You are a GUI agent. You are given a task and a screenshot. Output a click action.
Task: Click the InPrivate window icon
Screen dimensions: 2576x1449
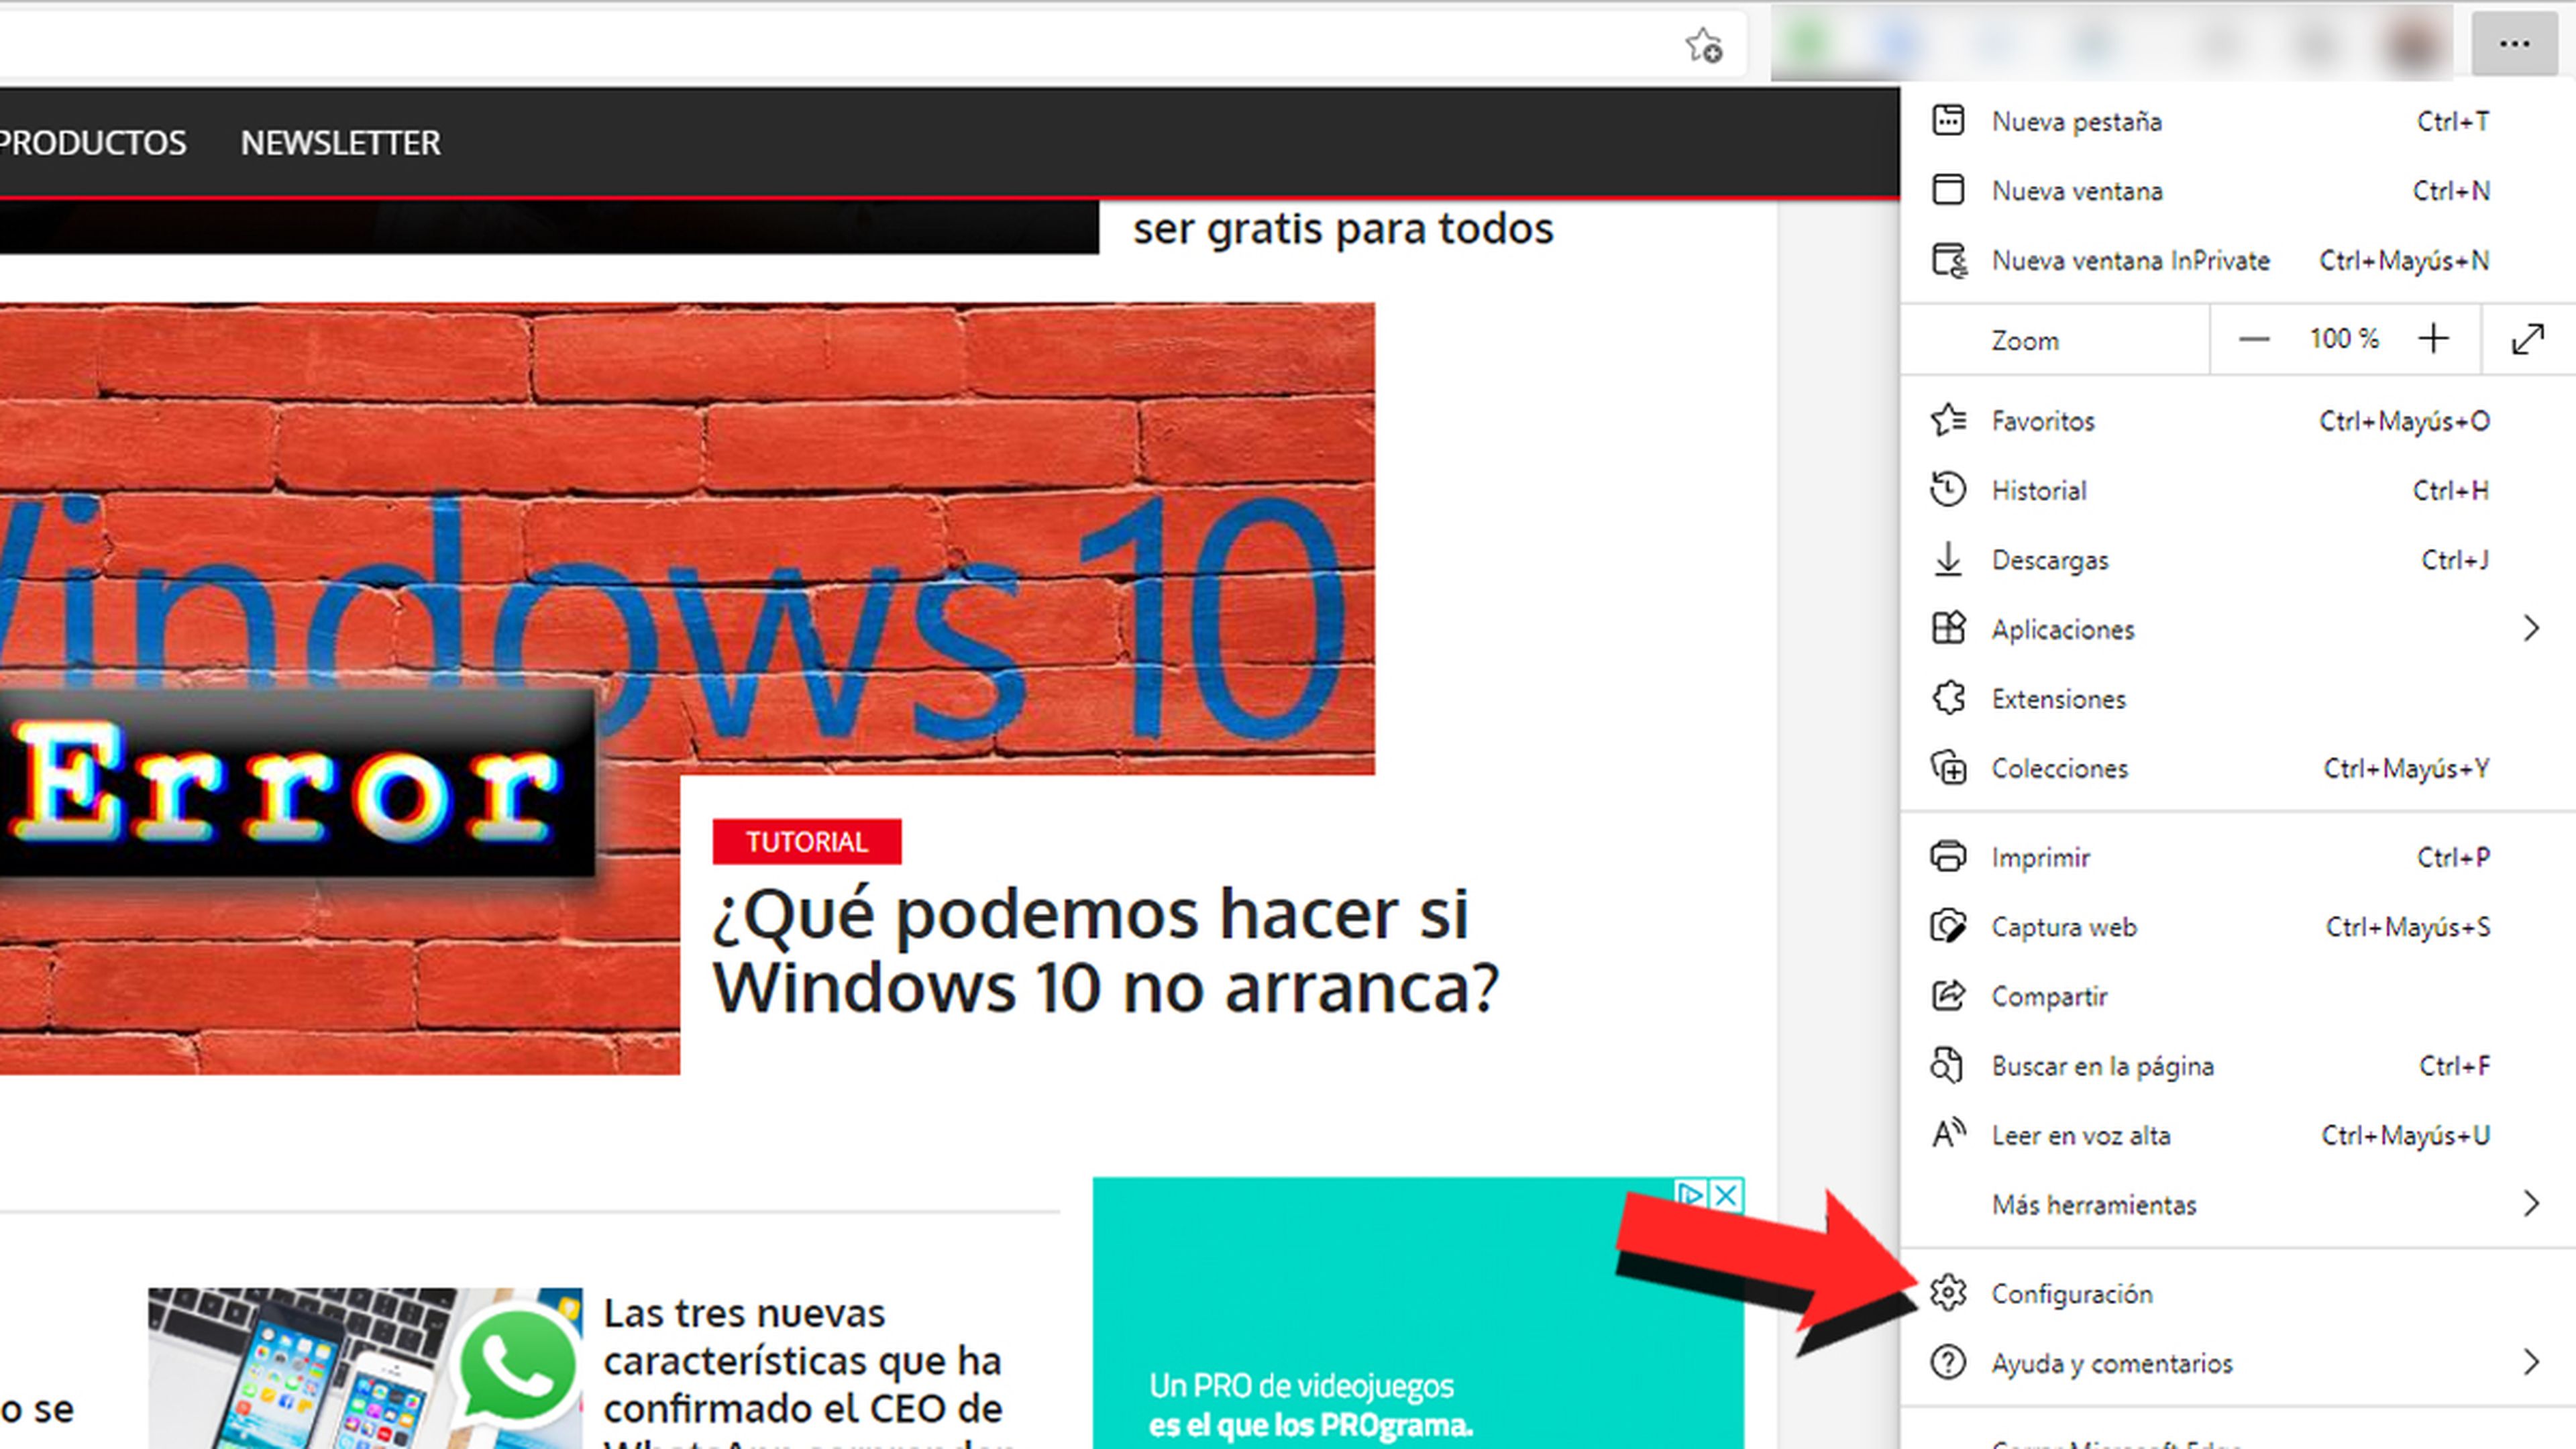(1949, 260)
